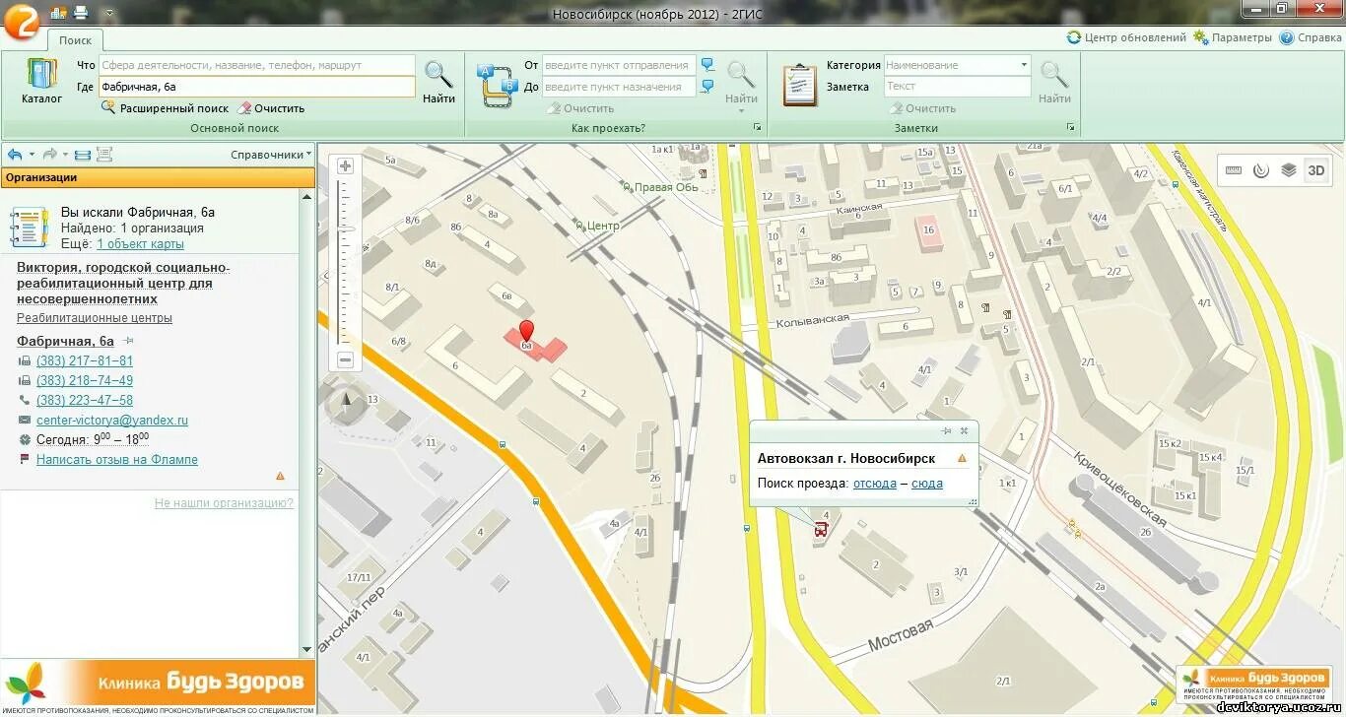
Task: Click the forward navigation arrow in panel
Action: point(49,155)
